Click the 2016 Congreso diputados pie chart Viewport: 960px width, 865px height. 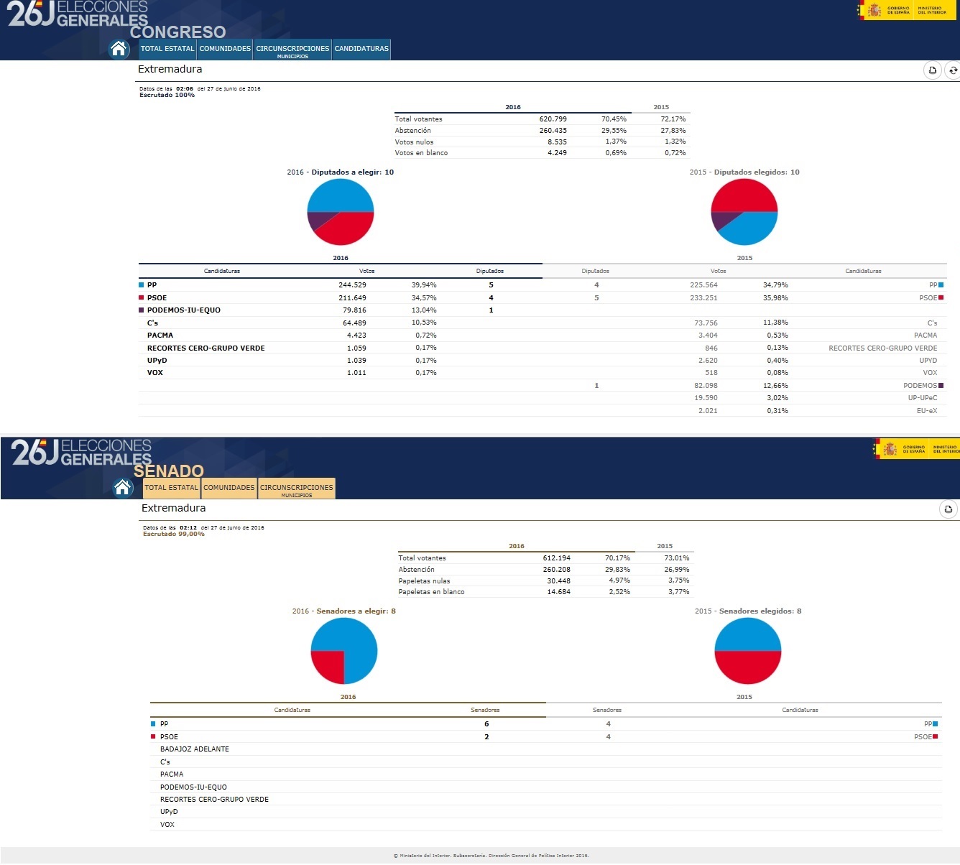341,212
